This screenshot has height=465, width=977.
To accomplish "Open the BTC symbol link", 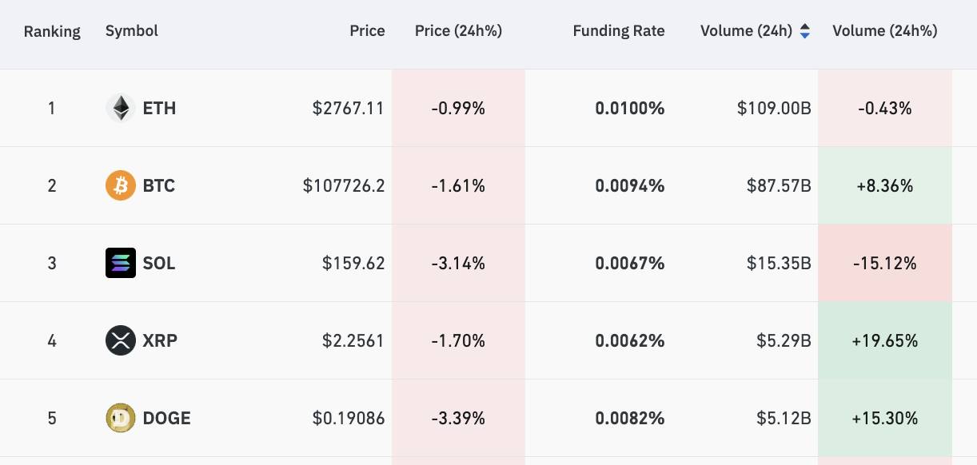I will [x=159, y=185].
